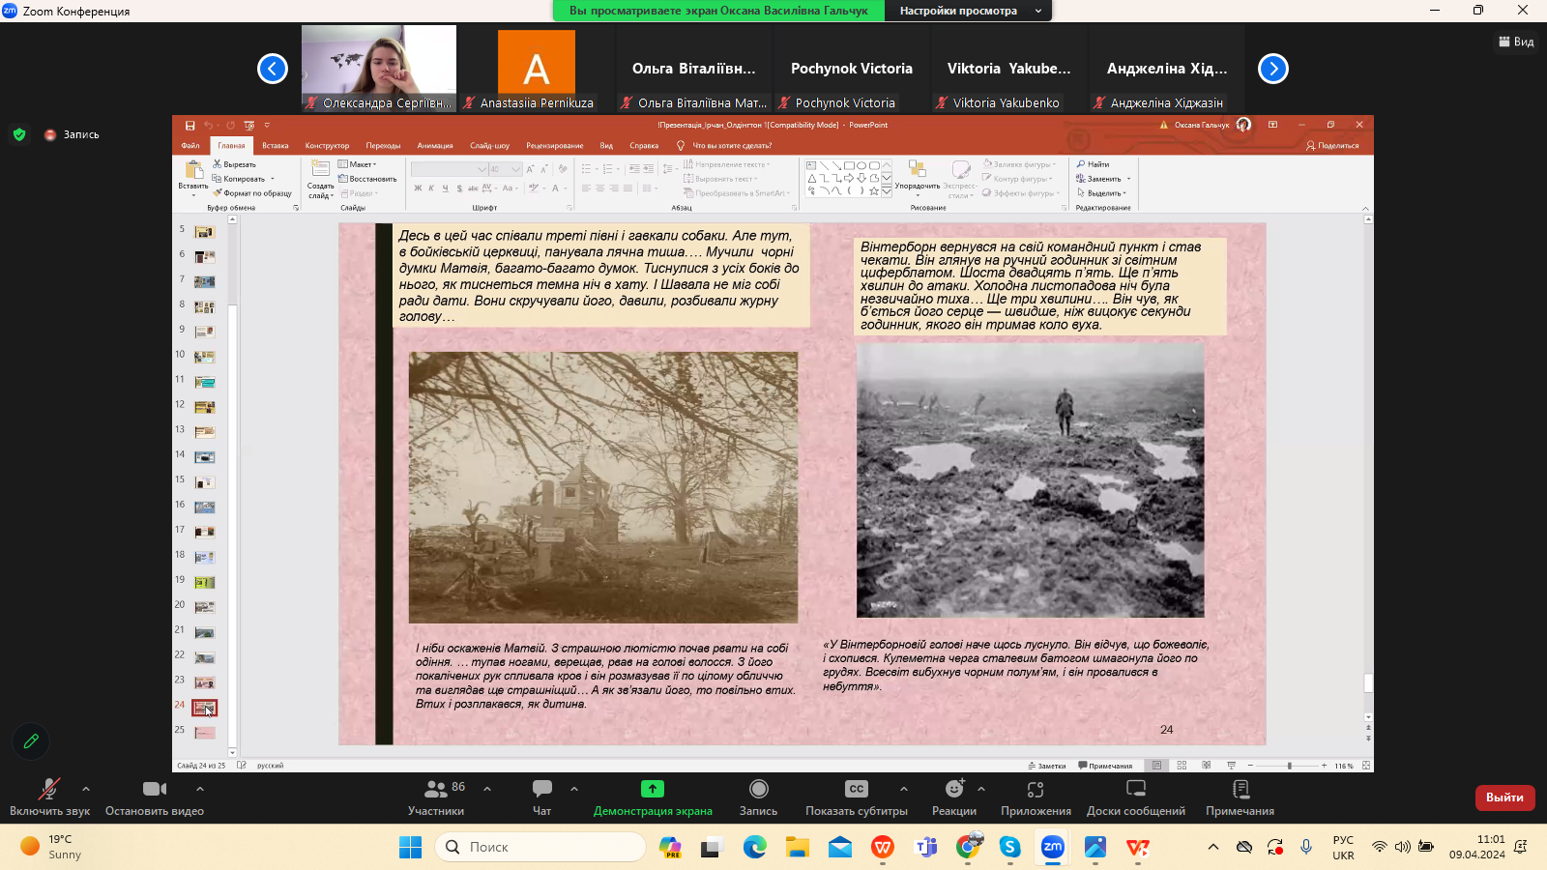Open the Participants list

[436, 790]
